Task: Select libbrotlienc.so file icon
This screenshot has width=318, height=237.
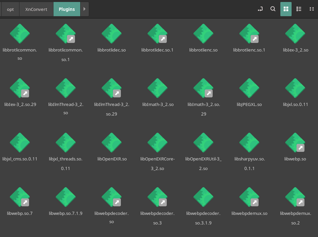Action: tap(203, 34)
